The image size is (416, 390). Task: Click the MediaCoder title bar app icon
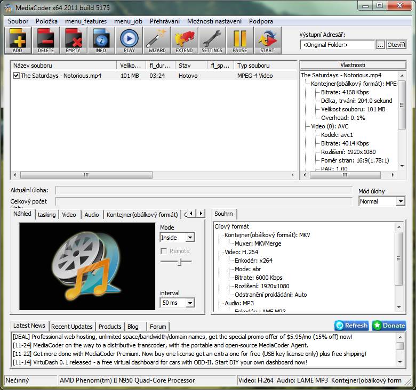(x=9, y=8)
